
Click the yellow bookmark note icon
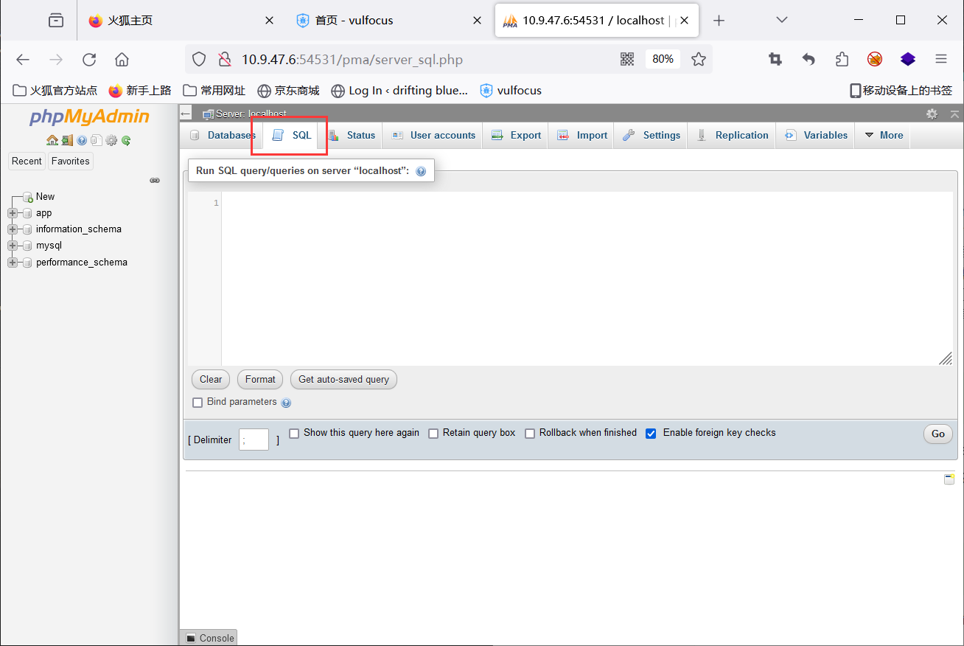pos(949,479)
